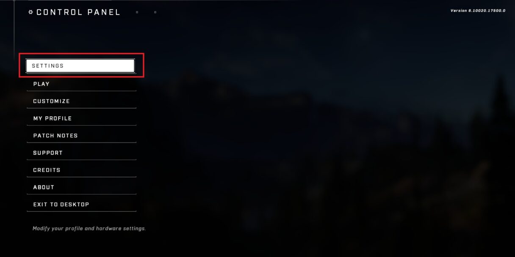This screenshot has height=257, width=515.
Task: Click the second small square indicator in the header
Action: [x=155, y=12]
